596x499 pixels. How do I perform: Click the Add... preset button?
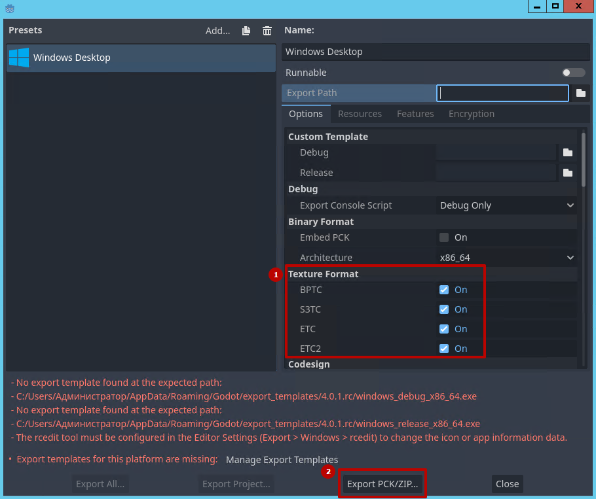tap(218, 31)
